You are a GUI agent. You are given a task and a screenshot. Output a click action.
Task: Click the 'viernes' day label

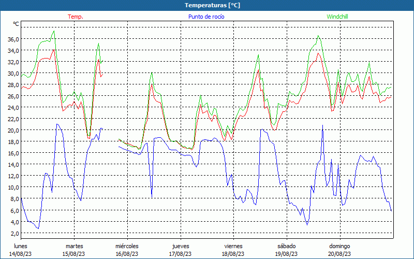(233, 246)
